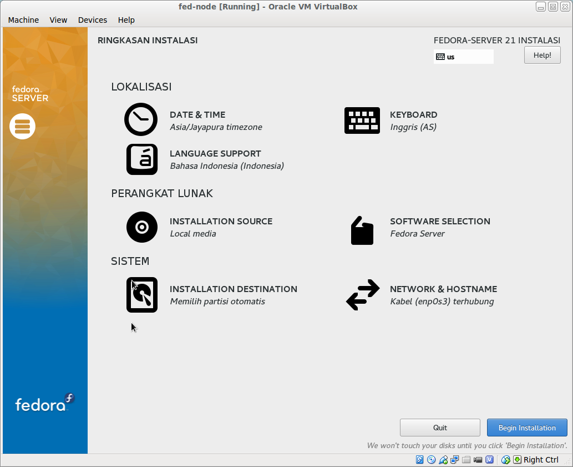573x467 pixels.
Task: Open Installation Destination hard drive icon
Action: click(x=142, y=295)
